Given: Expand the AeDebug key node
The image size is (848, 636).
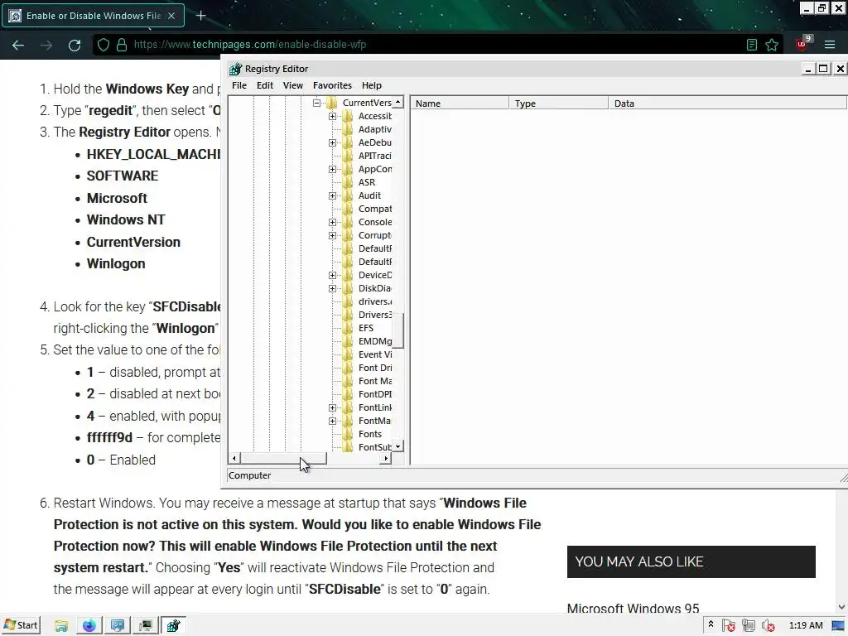Looking at the screenshot, I should click(333, 142).
